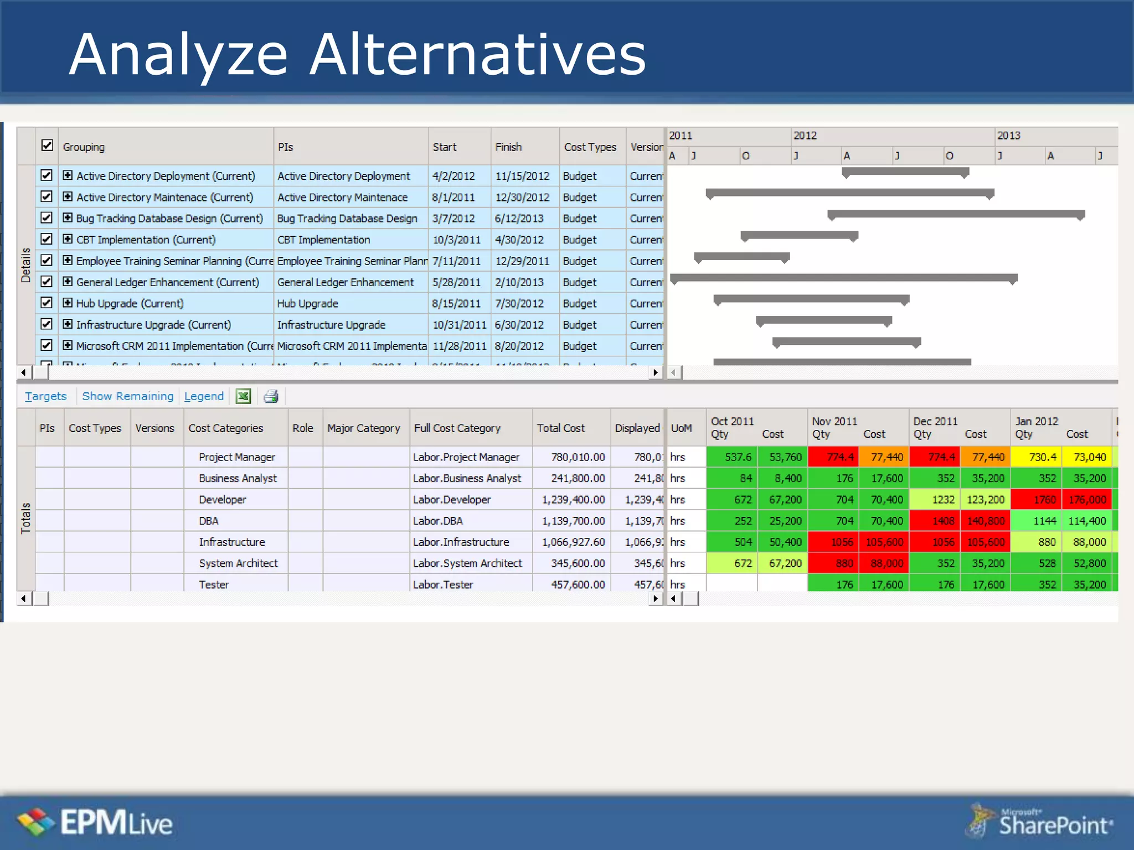Open the Targets link
1134x850 pixels.
(x=45, y=396)
